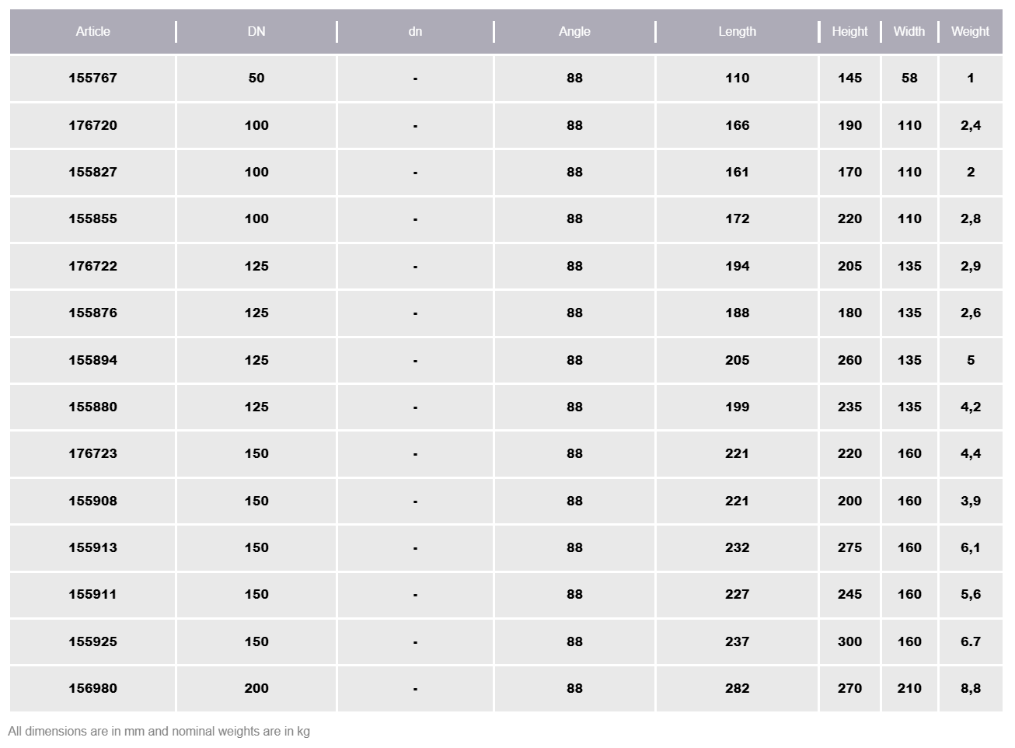1015x748 pixels.
Task: Click the Width column header
Action: 909,32
